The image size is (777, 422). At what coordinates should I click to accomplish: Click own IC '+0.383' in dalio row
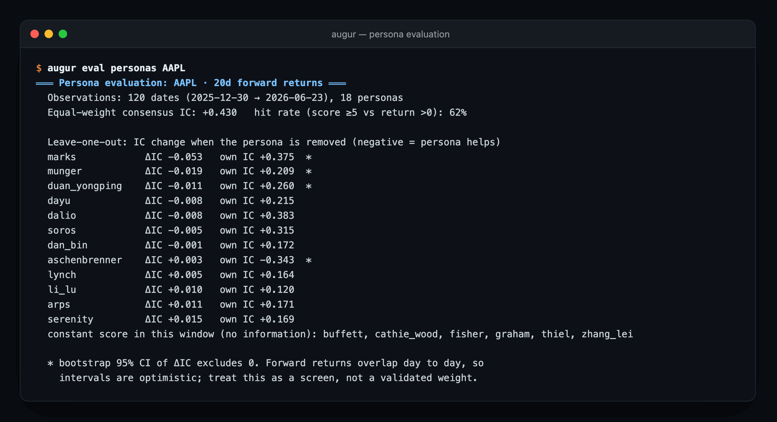click(x=277, y=216)
